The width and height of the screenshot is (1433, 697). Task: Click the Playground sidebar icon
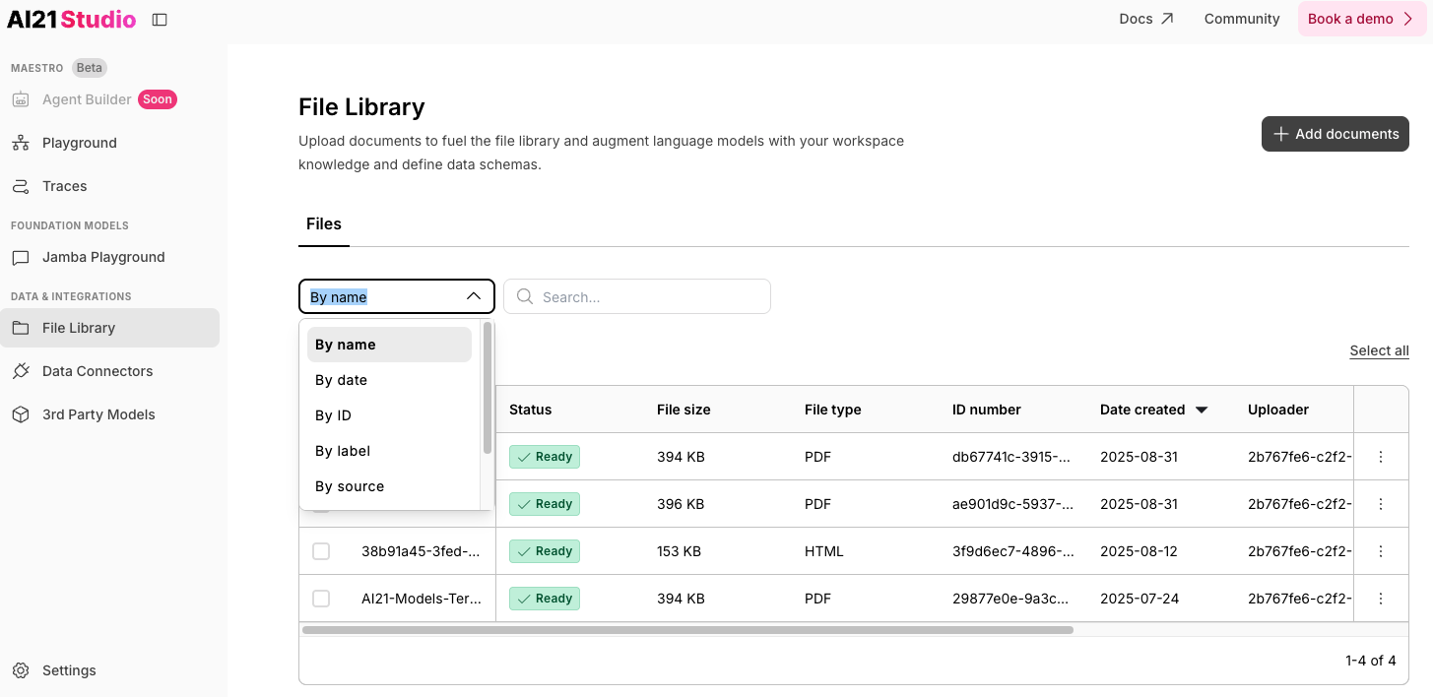pyautogui.click(x=21, y=143)
